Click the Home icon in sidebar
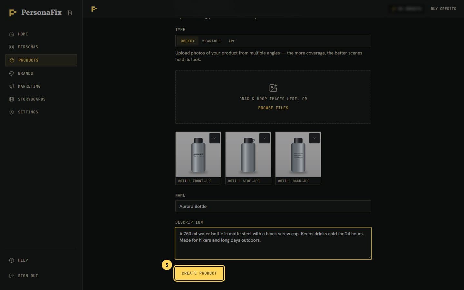This screenshot has width=464, height=290. (x=12, y=34)
